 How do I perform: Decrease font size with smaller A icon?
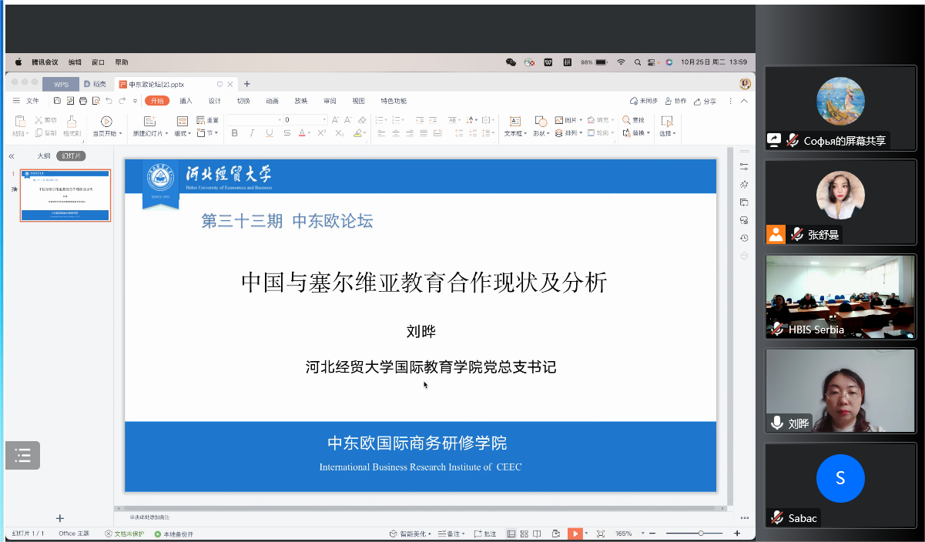click(348, 120)
